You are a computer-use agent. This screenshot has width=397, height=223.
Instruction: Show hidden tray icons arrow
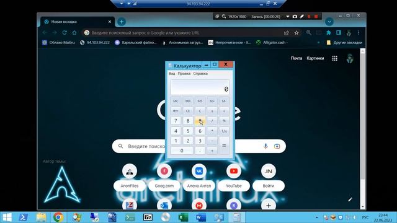317,217
